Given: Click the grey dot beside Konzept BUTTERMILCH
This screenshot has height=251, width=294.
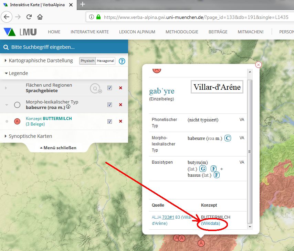Looking at the screenshot, I should click(7, 121).
